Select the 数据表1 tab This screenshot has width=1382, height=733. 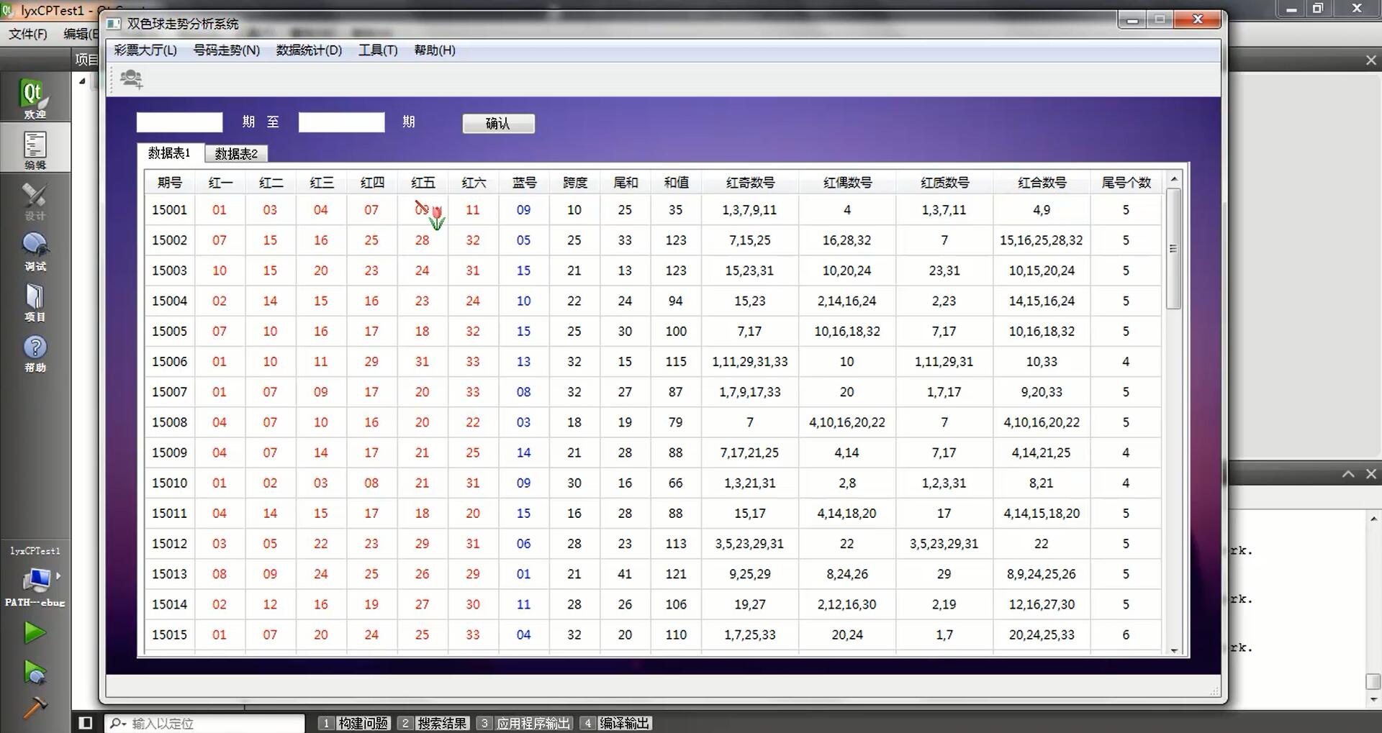[170, 152]
